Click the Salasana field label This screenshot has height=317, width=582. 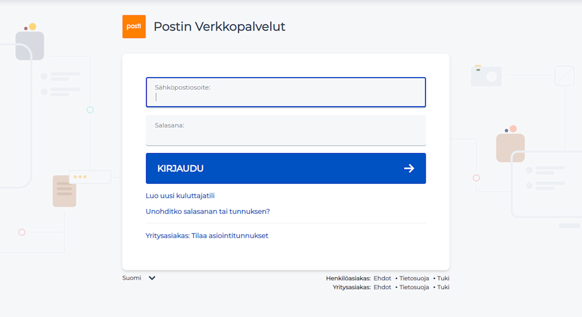169,125
